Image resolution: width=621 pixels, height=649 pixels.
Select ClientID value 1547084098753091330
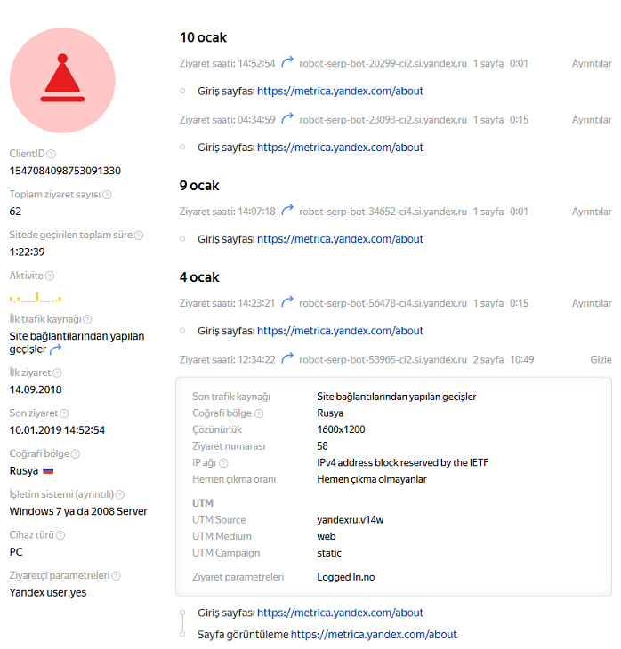[65, 171]
